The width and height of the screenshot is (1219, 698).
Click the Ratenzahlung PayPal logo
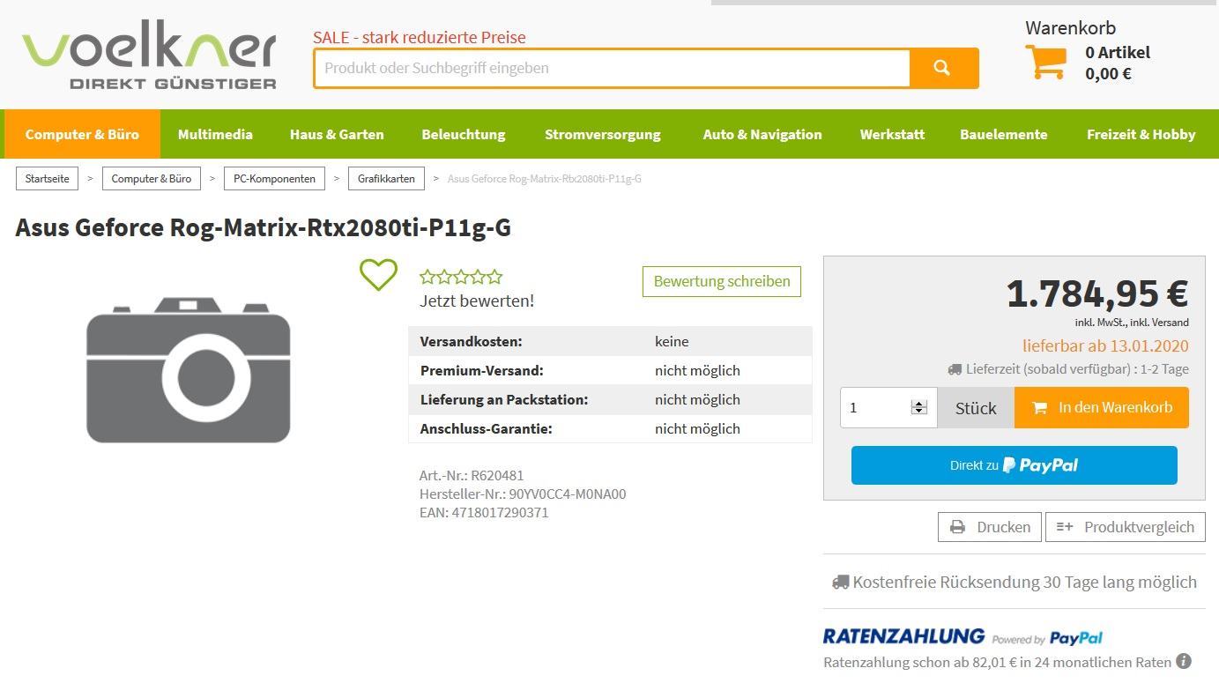click(963, 636)
